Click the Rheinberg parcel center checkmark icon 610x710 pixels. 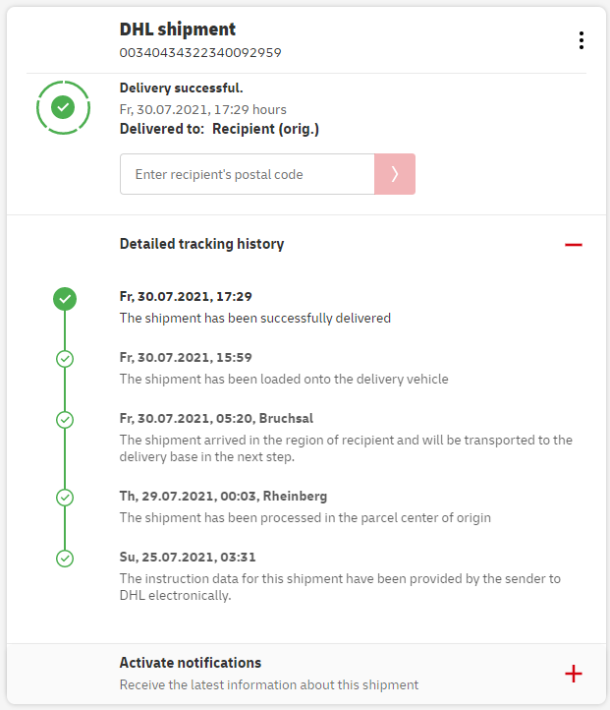click(x=65, y=498)
